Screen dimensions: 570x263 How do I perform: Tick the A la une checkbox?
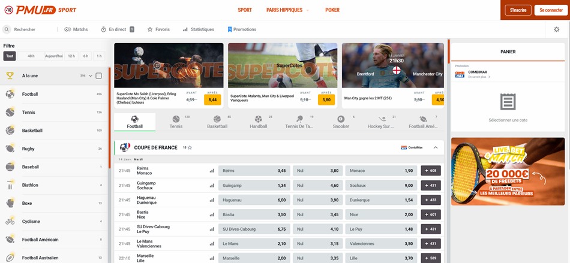pyautogui.click(x=99, y=76)
